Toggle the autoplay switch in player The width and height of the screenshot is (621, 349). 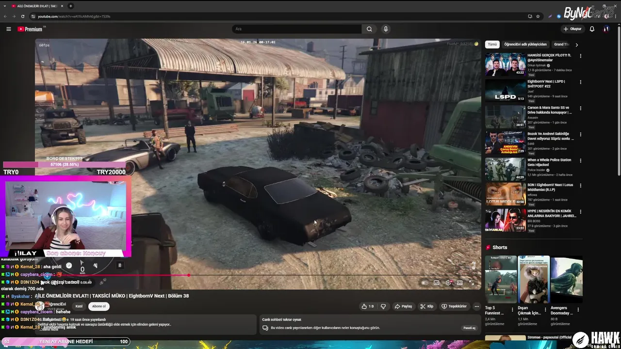pyautogui.click(x=425, y=283)
